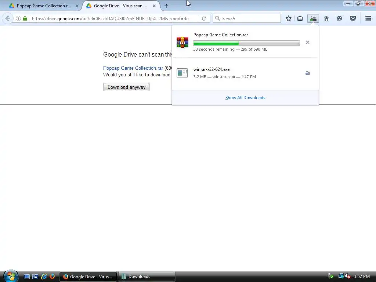This screenshot has width=376, height=282.
Task: Close the Google Drive - Virus scan tab
Action: point(154,6)
